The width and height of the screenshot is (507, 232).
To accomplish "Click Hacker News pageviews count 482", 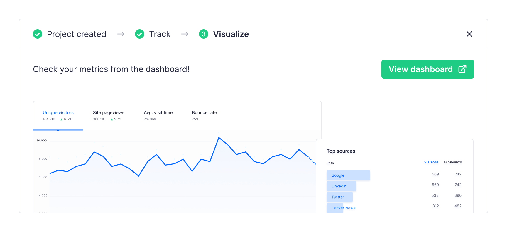I will tap(458, 206).
